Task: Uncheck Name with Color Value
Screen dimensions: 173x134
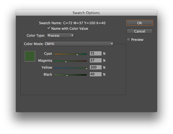Action: 48,28
